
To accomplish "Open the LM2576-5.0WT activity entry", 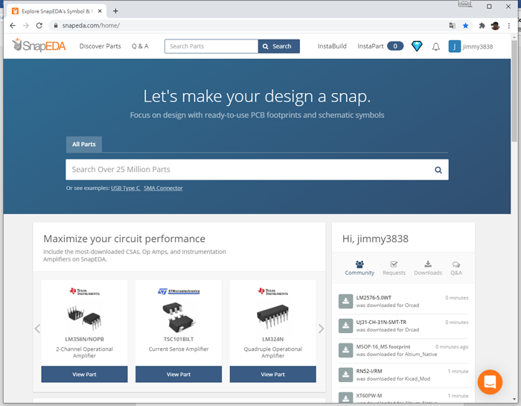I will coord(403,301).
